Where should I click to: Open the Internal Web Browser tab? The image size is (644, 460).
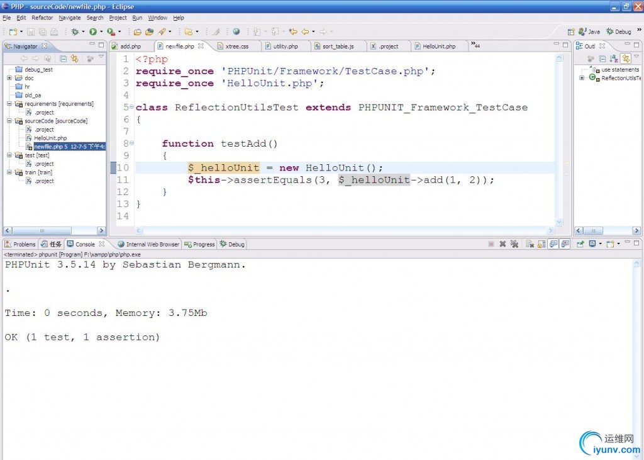point(148,244)
